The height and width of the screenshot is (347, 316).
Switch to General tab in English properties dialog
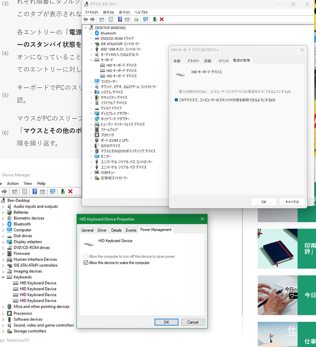87,230
